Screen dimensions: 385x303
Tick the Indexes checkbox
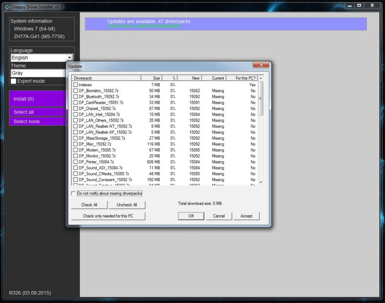[75, 85]
